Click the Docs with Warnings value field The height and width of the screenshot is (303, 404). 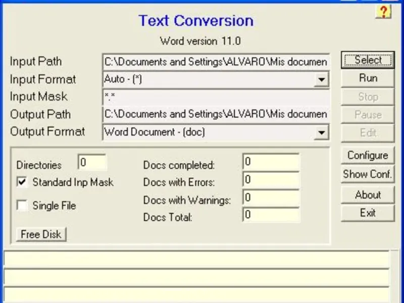[271, 197]
